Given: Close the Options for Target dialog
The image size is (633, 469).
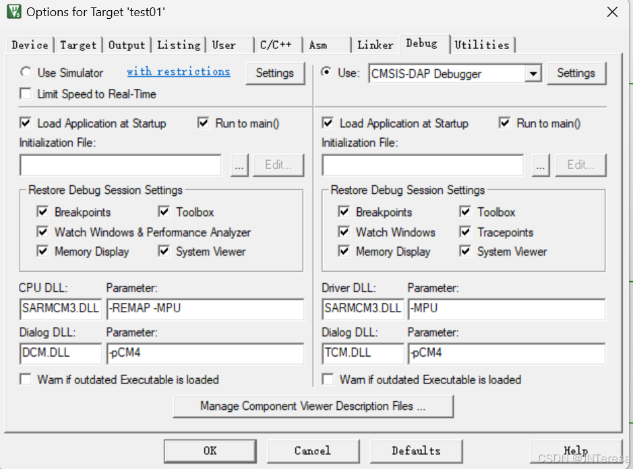Looking at the screenshot, I should pyautogui.click(x=612, y=12).
